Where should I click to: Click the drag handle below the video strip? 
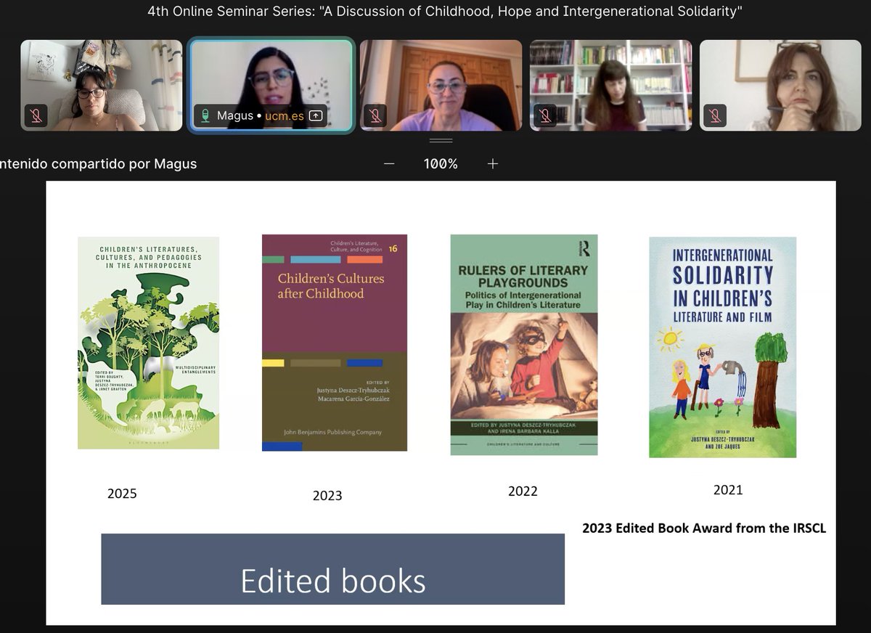441,140
